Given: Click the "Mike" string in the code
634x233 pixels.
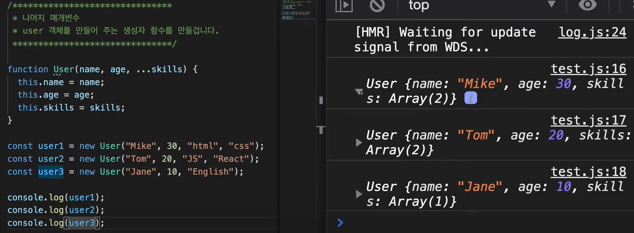Looking at the screenshot, I should coord(141,146).
